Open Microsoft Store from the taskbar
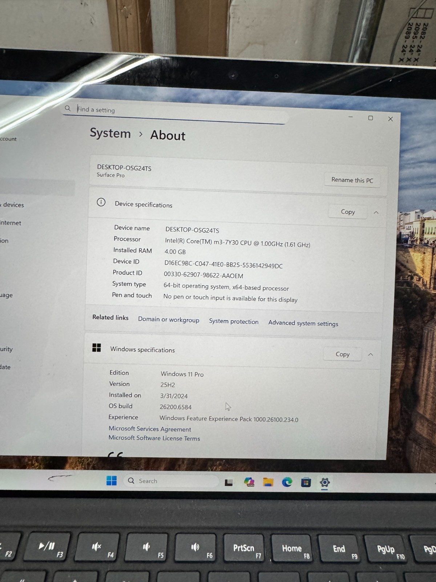Screen dimensions: 436x582 coord(306,483)
